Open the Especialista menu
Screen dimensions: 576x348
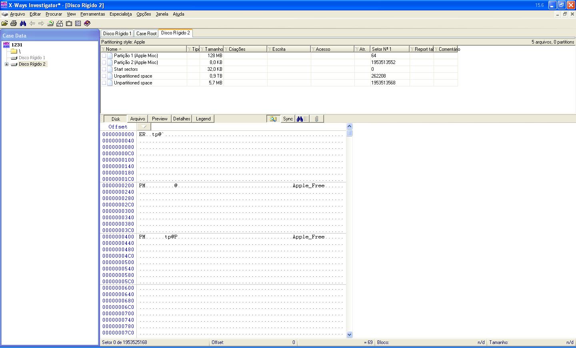point(121,14)
